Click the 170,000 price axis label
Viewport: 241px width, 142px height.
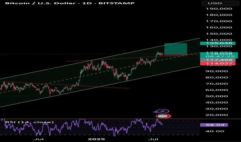(219, 21)
